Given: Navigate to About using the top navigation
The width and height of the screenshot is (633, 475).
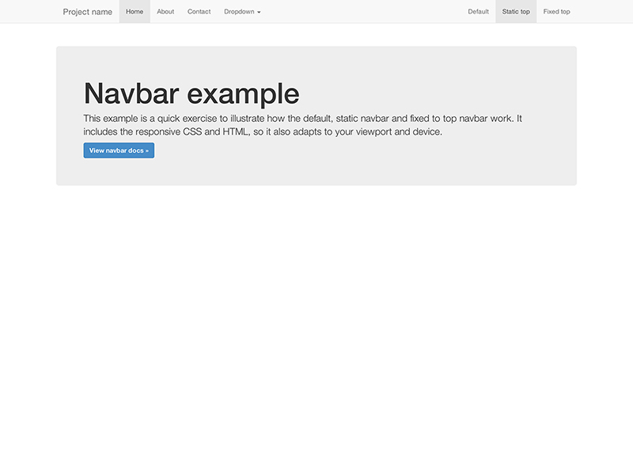Looking at the screenshot, I should point(165,11).
